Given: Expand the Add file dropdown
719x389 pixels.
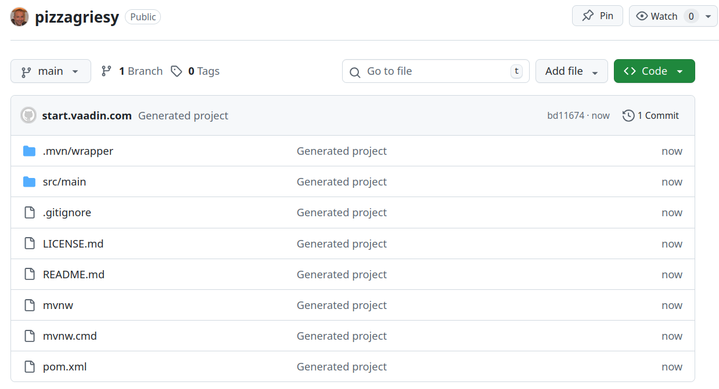Looking at the screenshot, I should (x=571, y=71).
